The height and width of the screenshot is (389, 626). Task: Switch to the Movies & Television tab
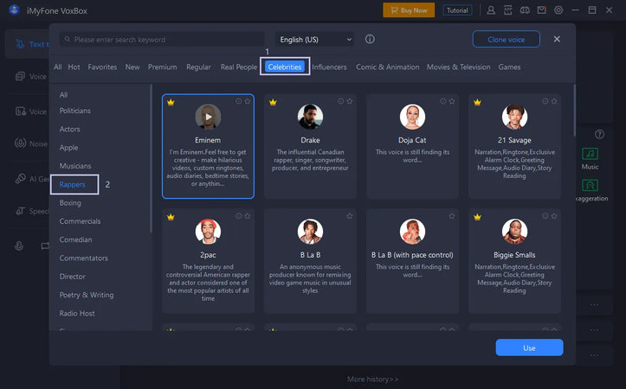click(x=458, y=67)
